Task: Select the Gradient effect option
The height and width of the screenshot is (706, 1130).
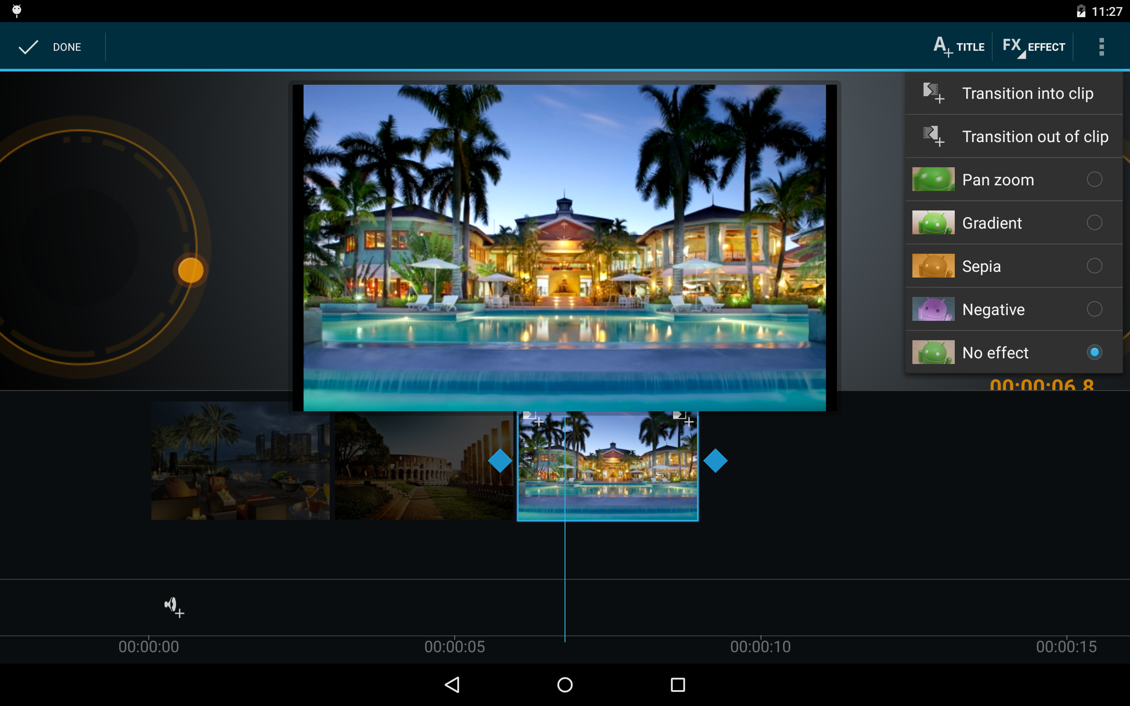Action: tap(992, 223)
